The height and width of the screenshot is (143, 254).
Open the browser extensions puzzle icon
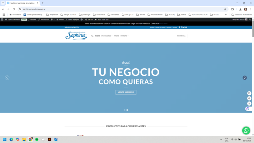pos(233,9)
